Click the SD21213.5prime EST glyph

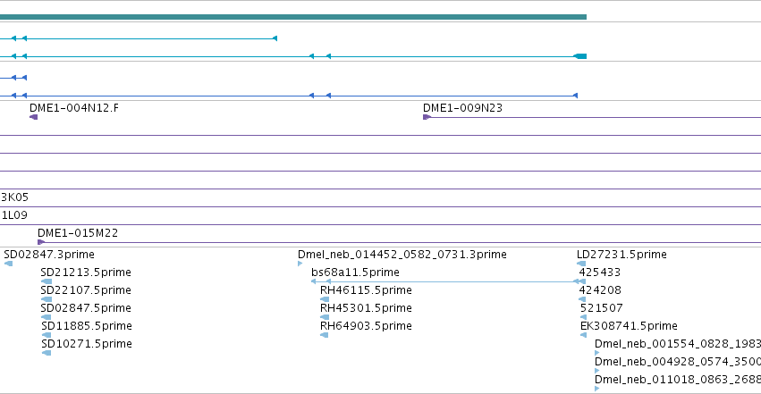click(x=47, y=281)
